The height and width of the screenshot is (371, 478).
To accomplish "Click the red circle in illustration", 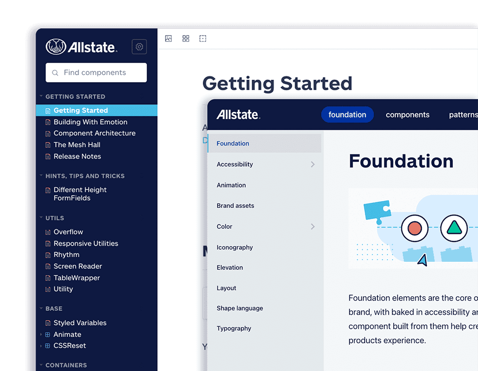I will coord(414,228).
